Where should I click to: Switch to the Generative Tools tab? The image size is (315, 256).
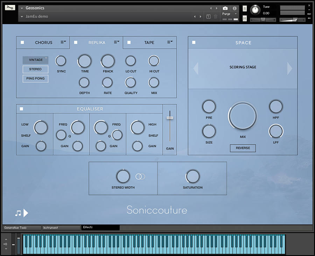(22, 228)
